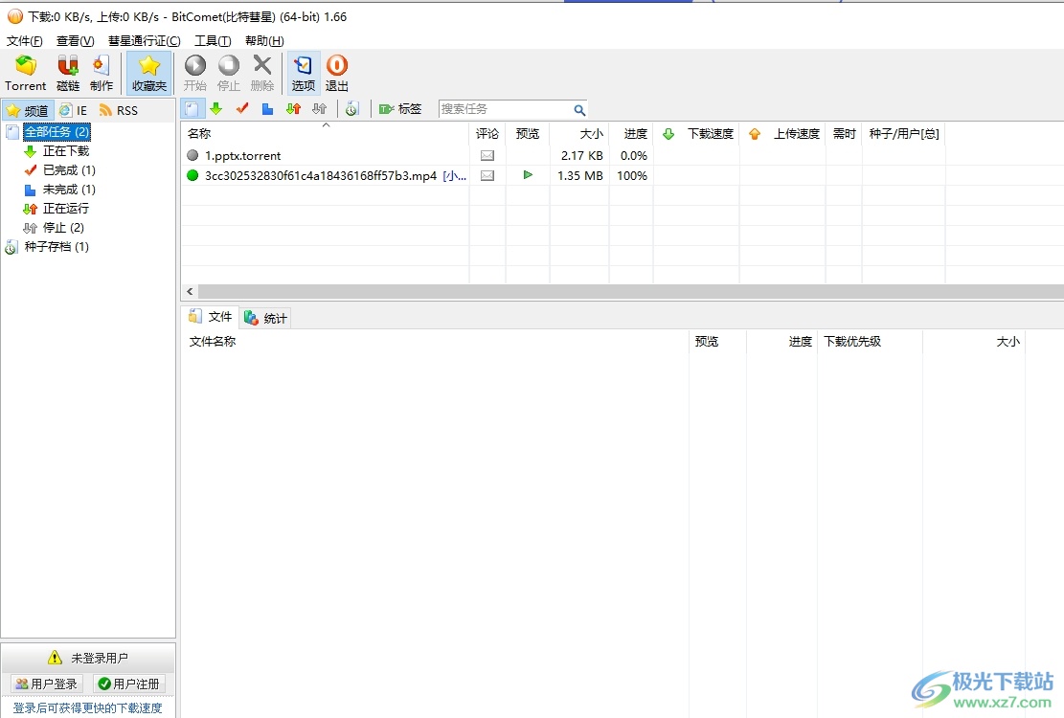Toggle the favorites (收藏夹) star button
1064x718 pixels.
(x=149, y=73)
